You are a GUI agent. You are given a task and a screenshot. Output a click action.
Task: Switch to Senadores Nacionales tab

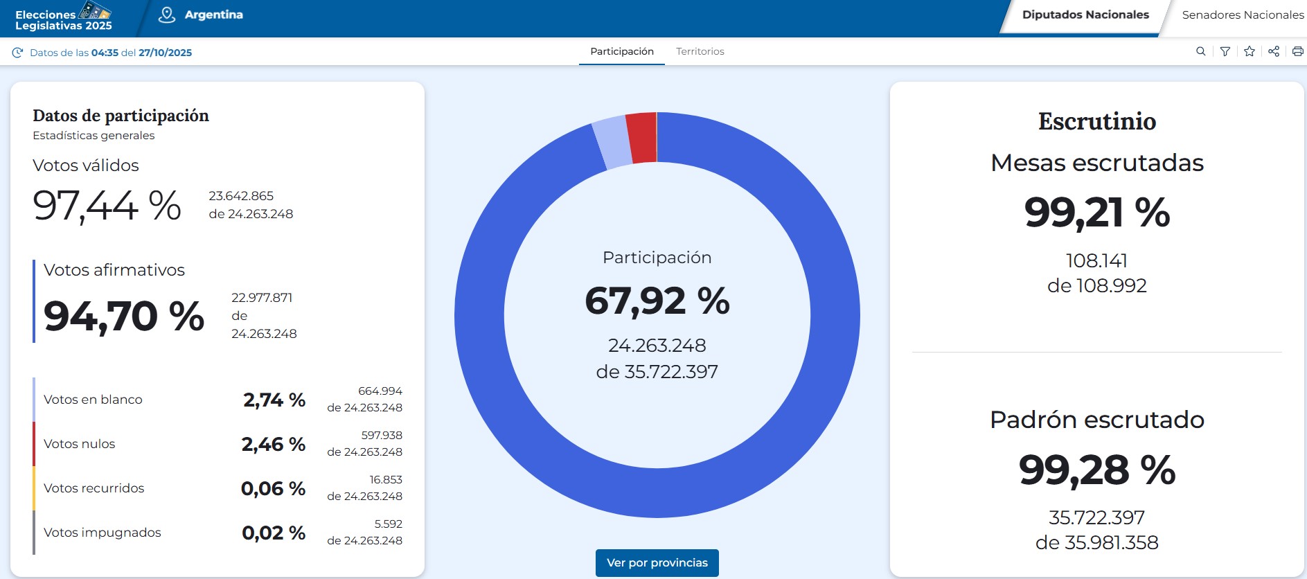1242,15
